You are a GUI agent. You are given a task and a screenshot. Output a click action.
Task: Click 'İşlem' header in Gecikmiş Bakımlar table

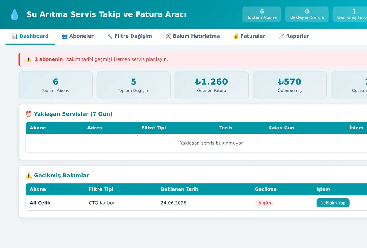[323, 189]
